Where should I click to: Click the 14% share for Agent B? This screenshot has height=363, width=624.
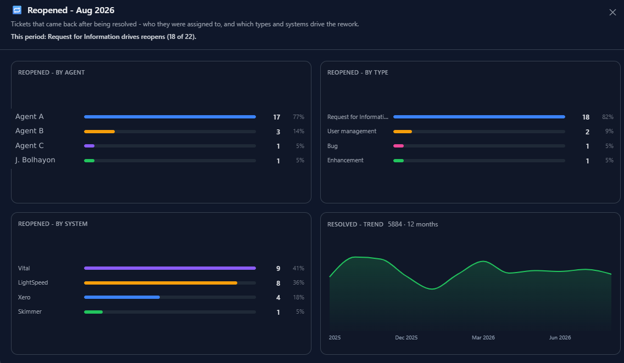coord(298,131)
